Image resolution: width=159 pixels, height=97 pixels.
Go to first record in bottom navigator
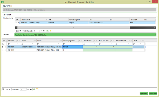click(x=7, y=89)
